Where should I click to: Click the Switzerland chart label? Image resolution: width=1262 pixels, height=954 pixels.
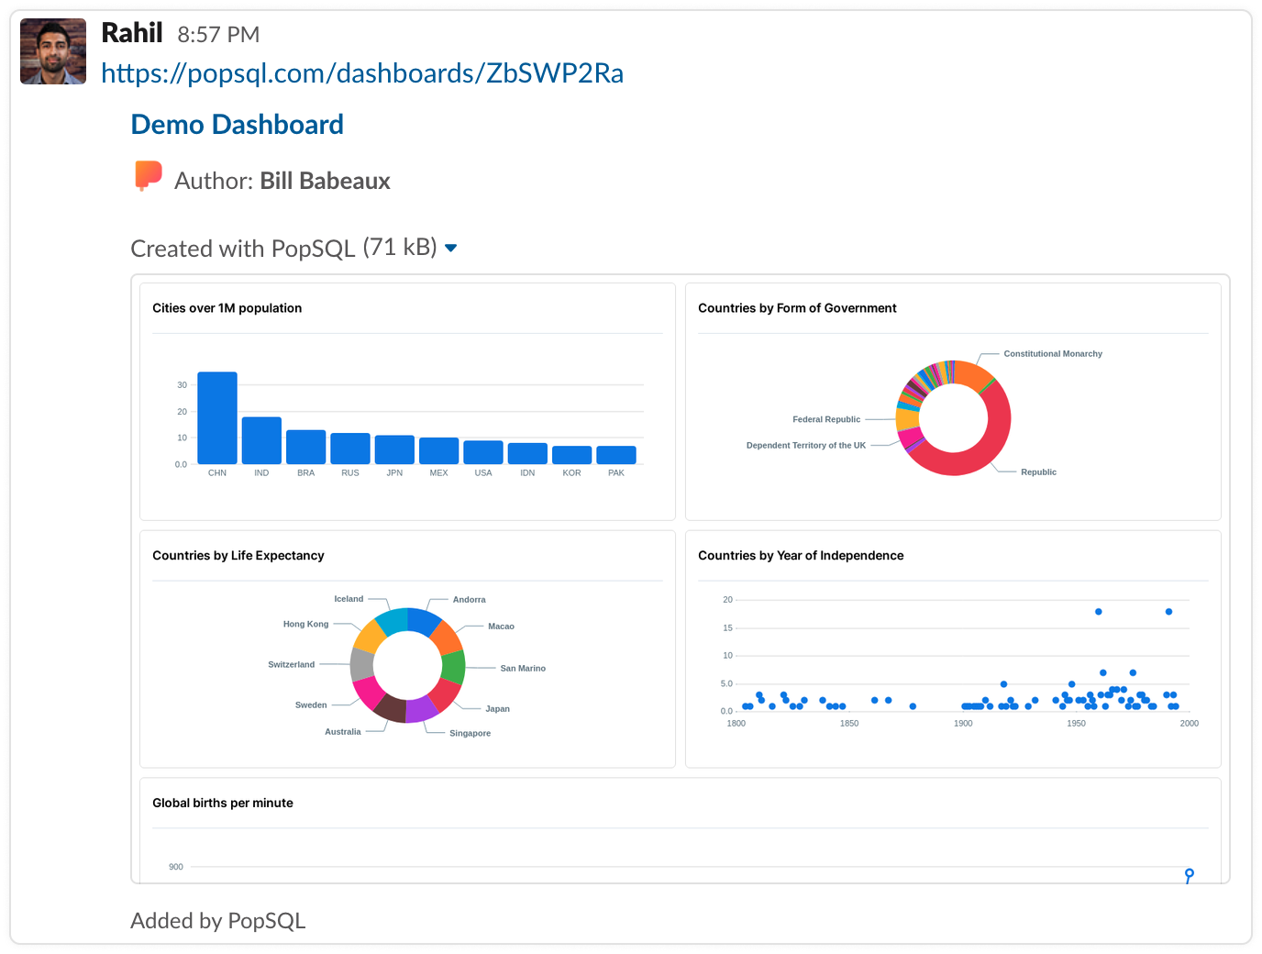pos(291,665)
